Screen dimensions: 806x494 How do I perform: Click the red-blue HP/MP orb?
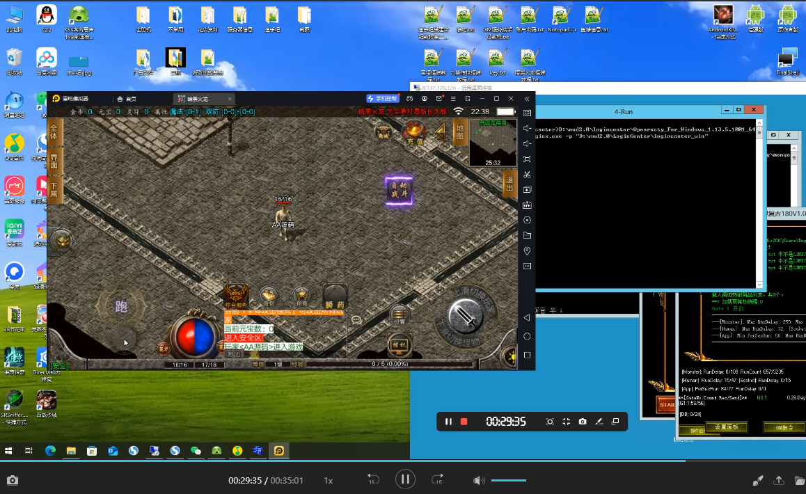pos(196,337)
